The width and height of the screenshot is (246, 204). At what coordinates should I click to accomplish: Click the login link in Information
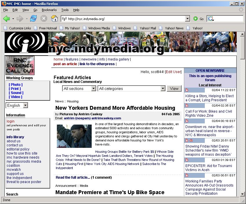(x=10, y=121)
